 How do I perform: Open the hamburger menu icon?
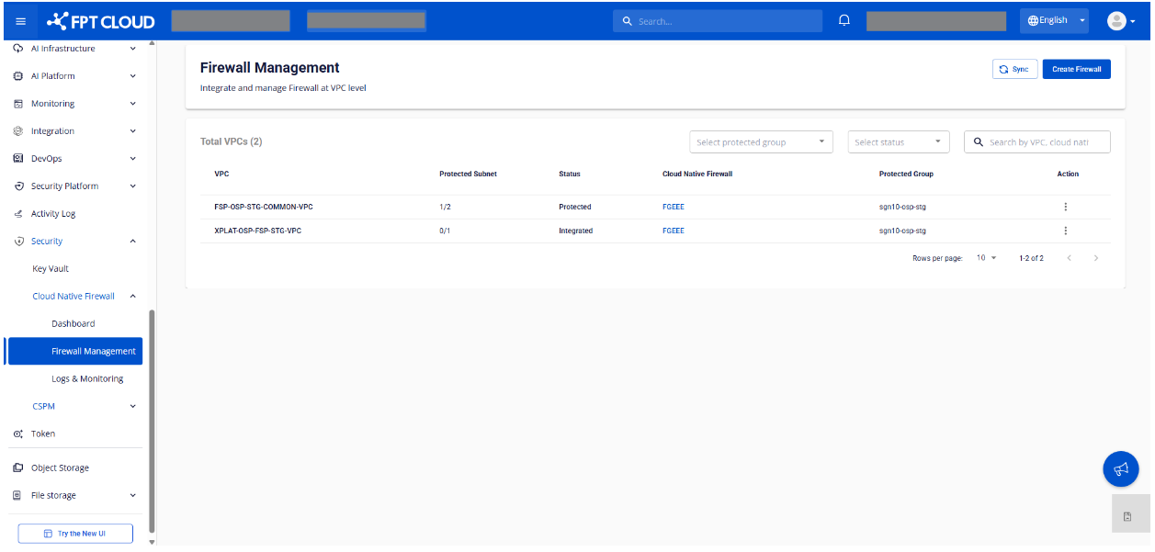[21, 21]
